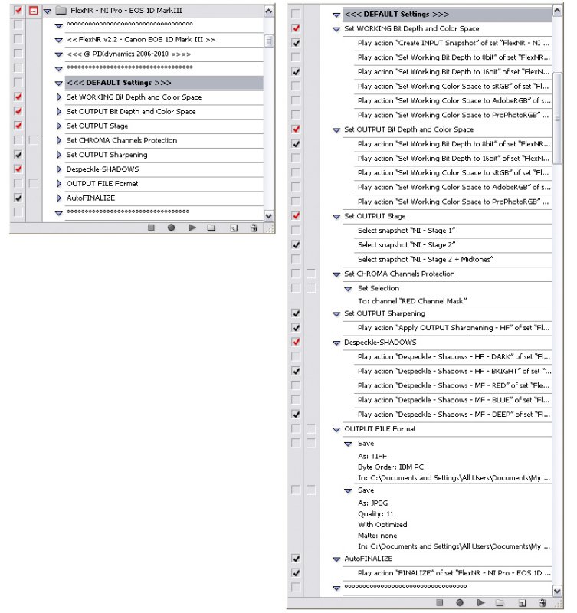Expand Set CHROMA Channels Protection in left panel
This screenshot has height=613, width=577.
pyautogui.click(x=59, y=140)
